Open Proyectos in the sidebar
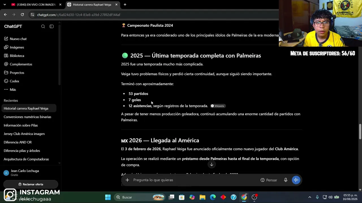The image size is (362, 203). tap(17, 73)
